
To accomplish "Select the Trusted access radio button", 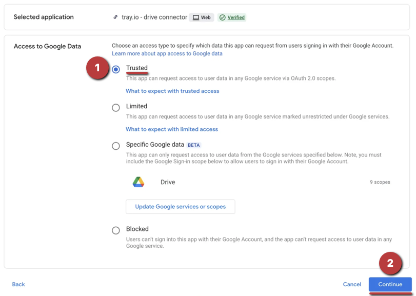I will pos(115,69).
